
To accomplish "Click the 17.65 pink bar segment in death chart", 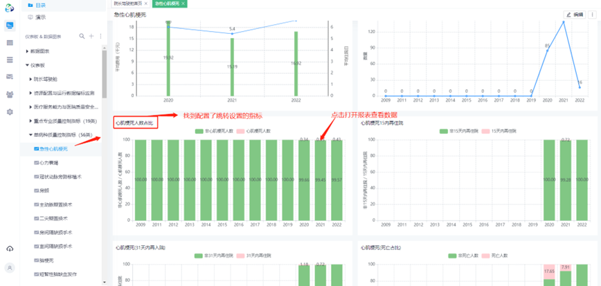I will [x=549, y=271].
